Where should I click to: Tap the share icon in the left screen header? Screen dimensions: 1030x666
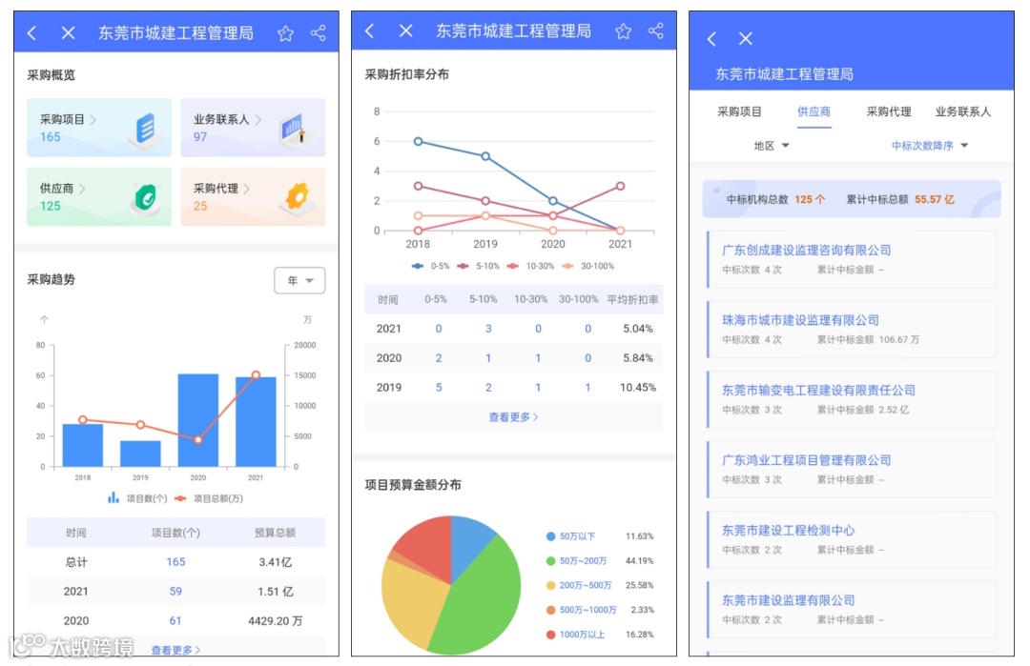point(319,32)
